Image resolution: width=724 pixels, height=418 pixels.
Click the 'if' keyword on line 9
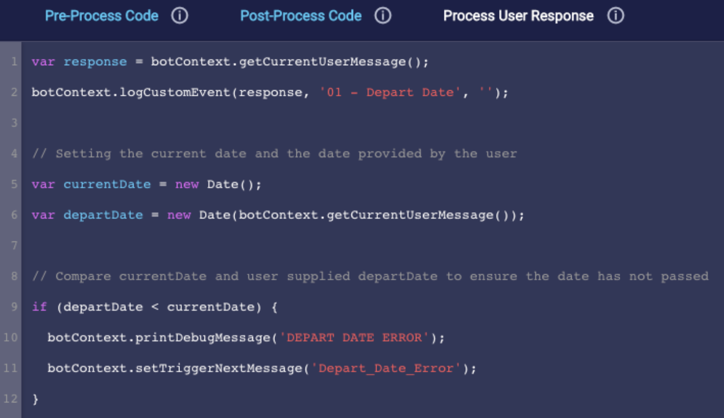tap(40, 306)
